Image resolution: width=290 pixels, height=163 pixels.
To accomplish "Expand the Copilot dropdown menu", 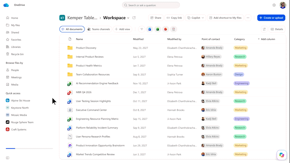I will pos(203,18).
